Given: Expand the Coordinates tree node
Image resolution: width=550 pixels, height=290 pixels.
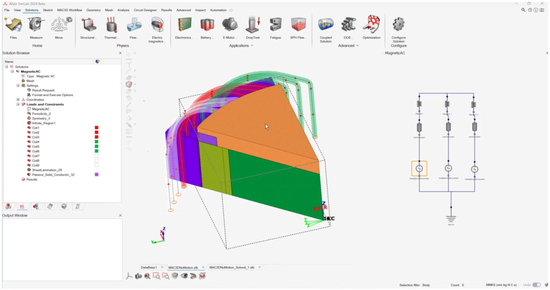Looking at the screenshot, I should pos(18,99).
